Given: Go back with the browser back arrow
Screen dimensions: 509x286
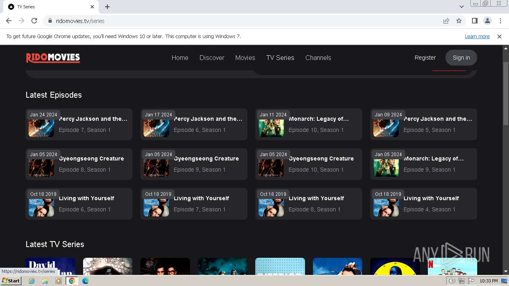Looking at the screenshot, I should click(x=9, y=21).
